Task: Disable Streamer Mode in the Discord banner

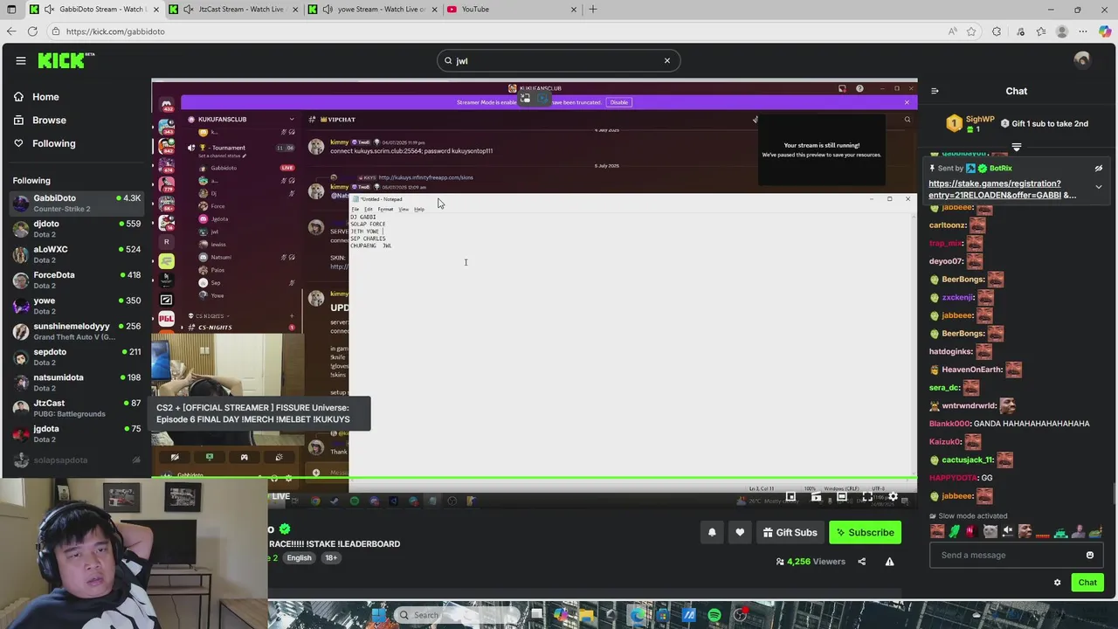Action: [x=618, y=102]
